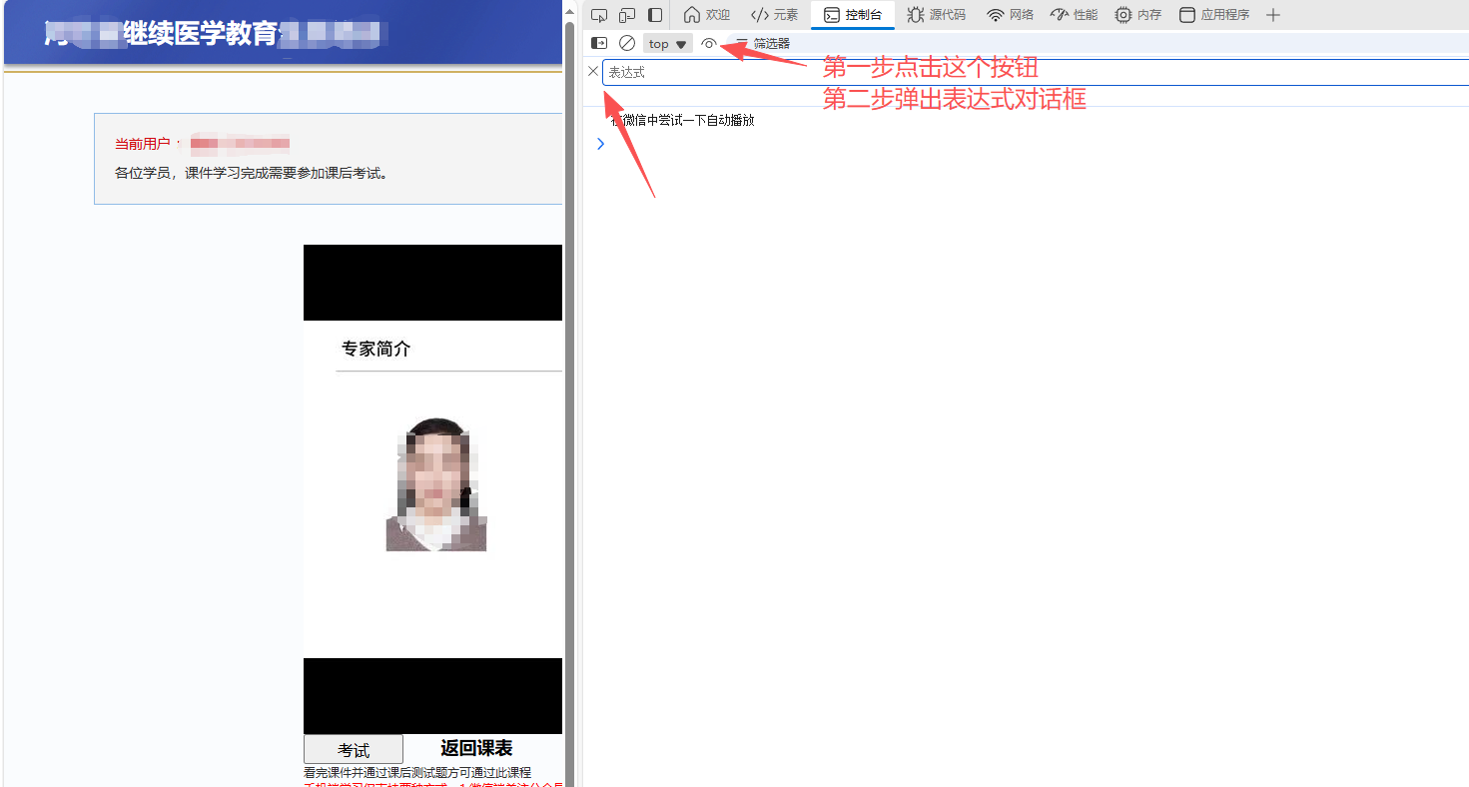Activate the device emulation toggle icon

[x=626, y=14]
